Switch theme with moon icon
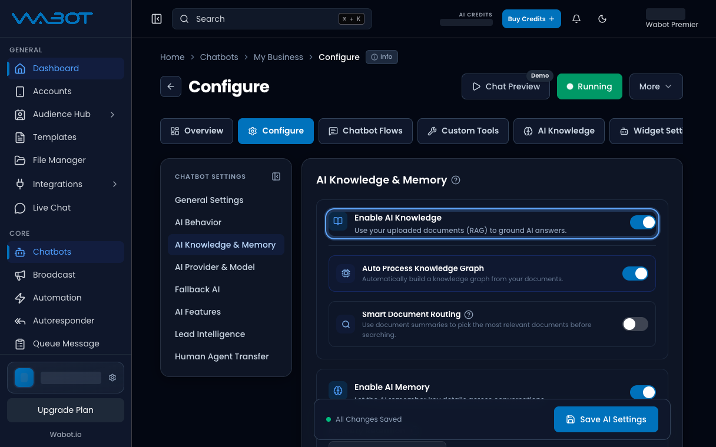This screenshot has width=716, height=447. [x=602, y=19]
